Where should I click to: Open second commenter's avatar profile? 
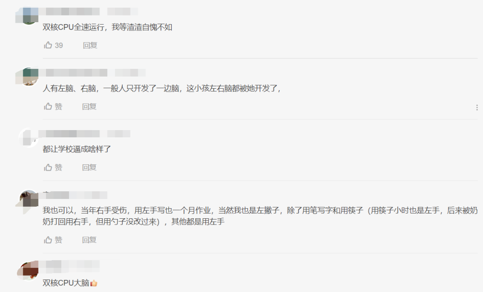(28, 77)
